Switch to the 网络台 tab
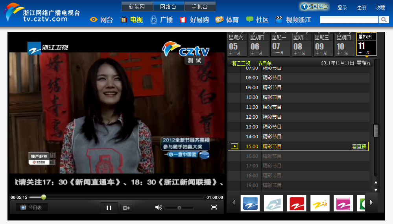 pos(168,7)
